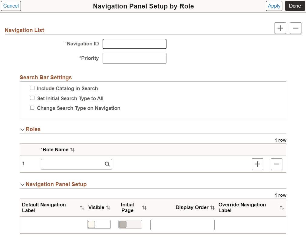Switch on the Initial Page toggle

pyautogui.click(x=130, y=224)
